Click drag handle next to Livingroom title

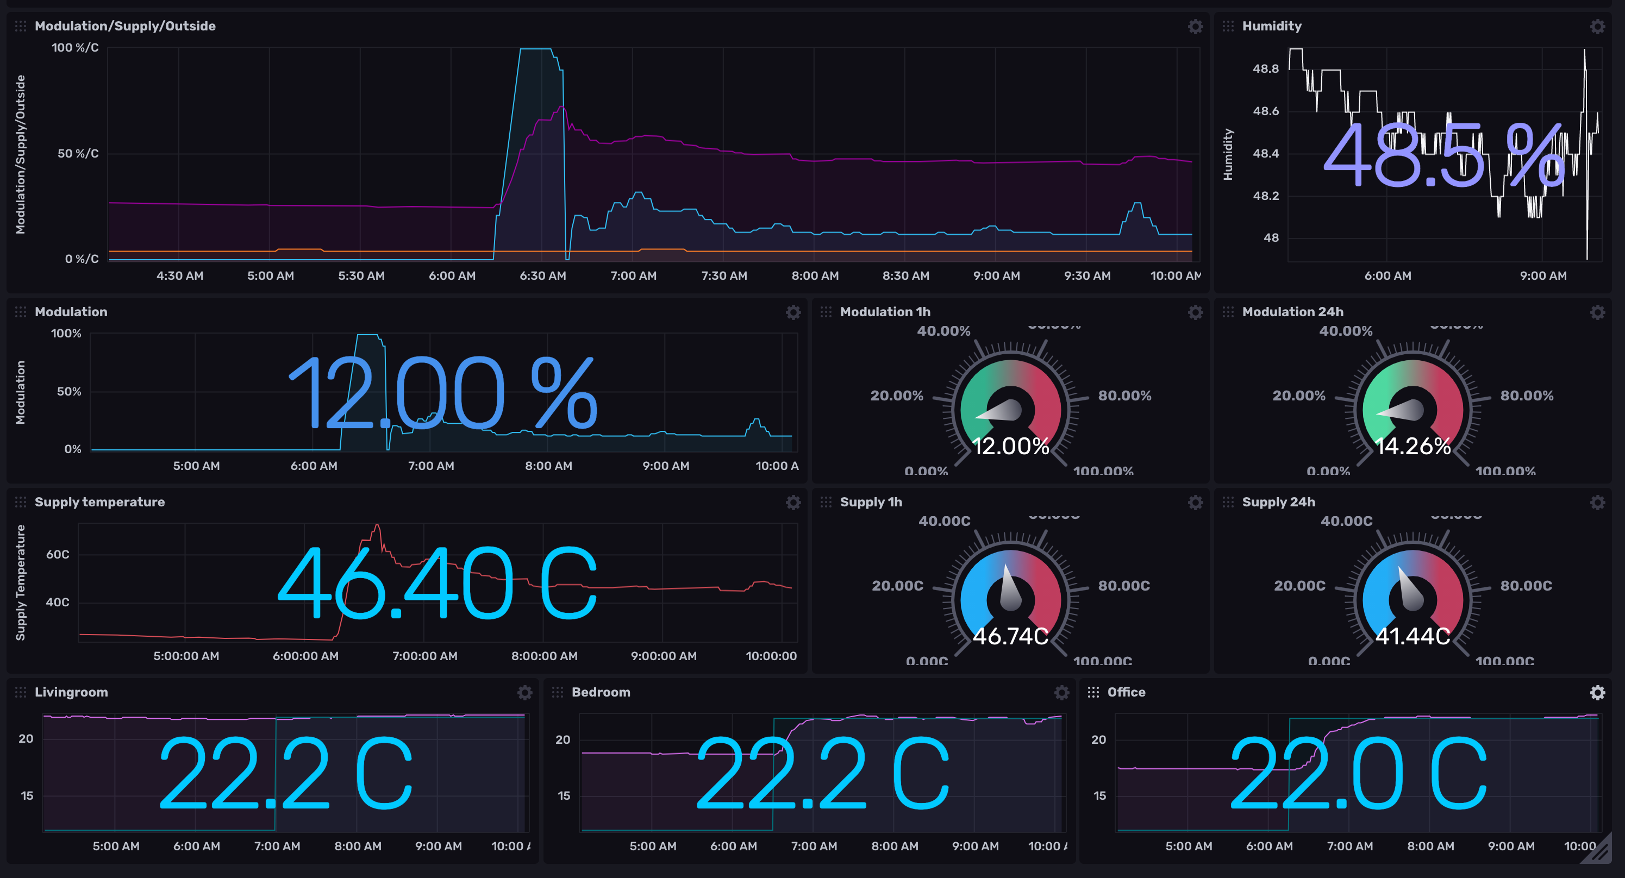(21, 693)
